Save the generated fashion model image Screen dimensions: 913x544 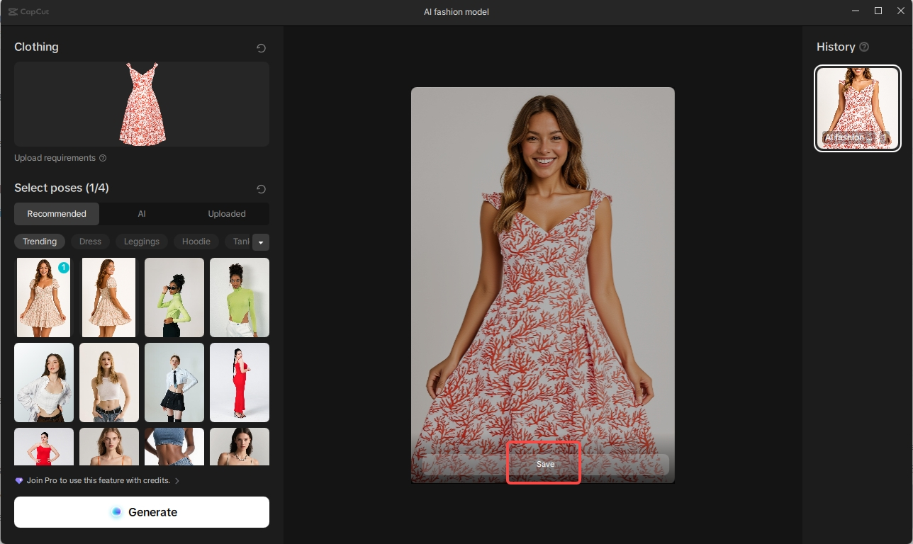click(544, 463)
